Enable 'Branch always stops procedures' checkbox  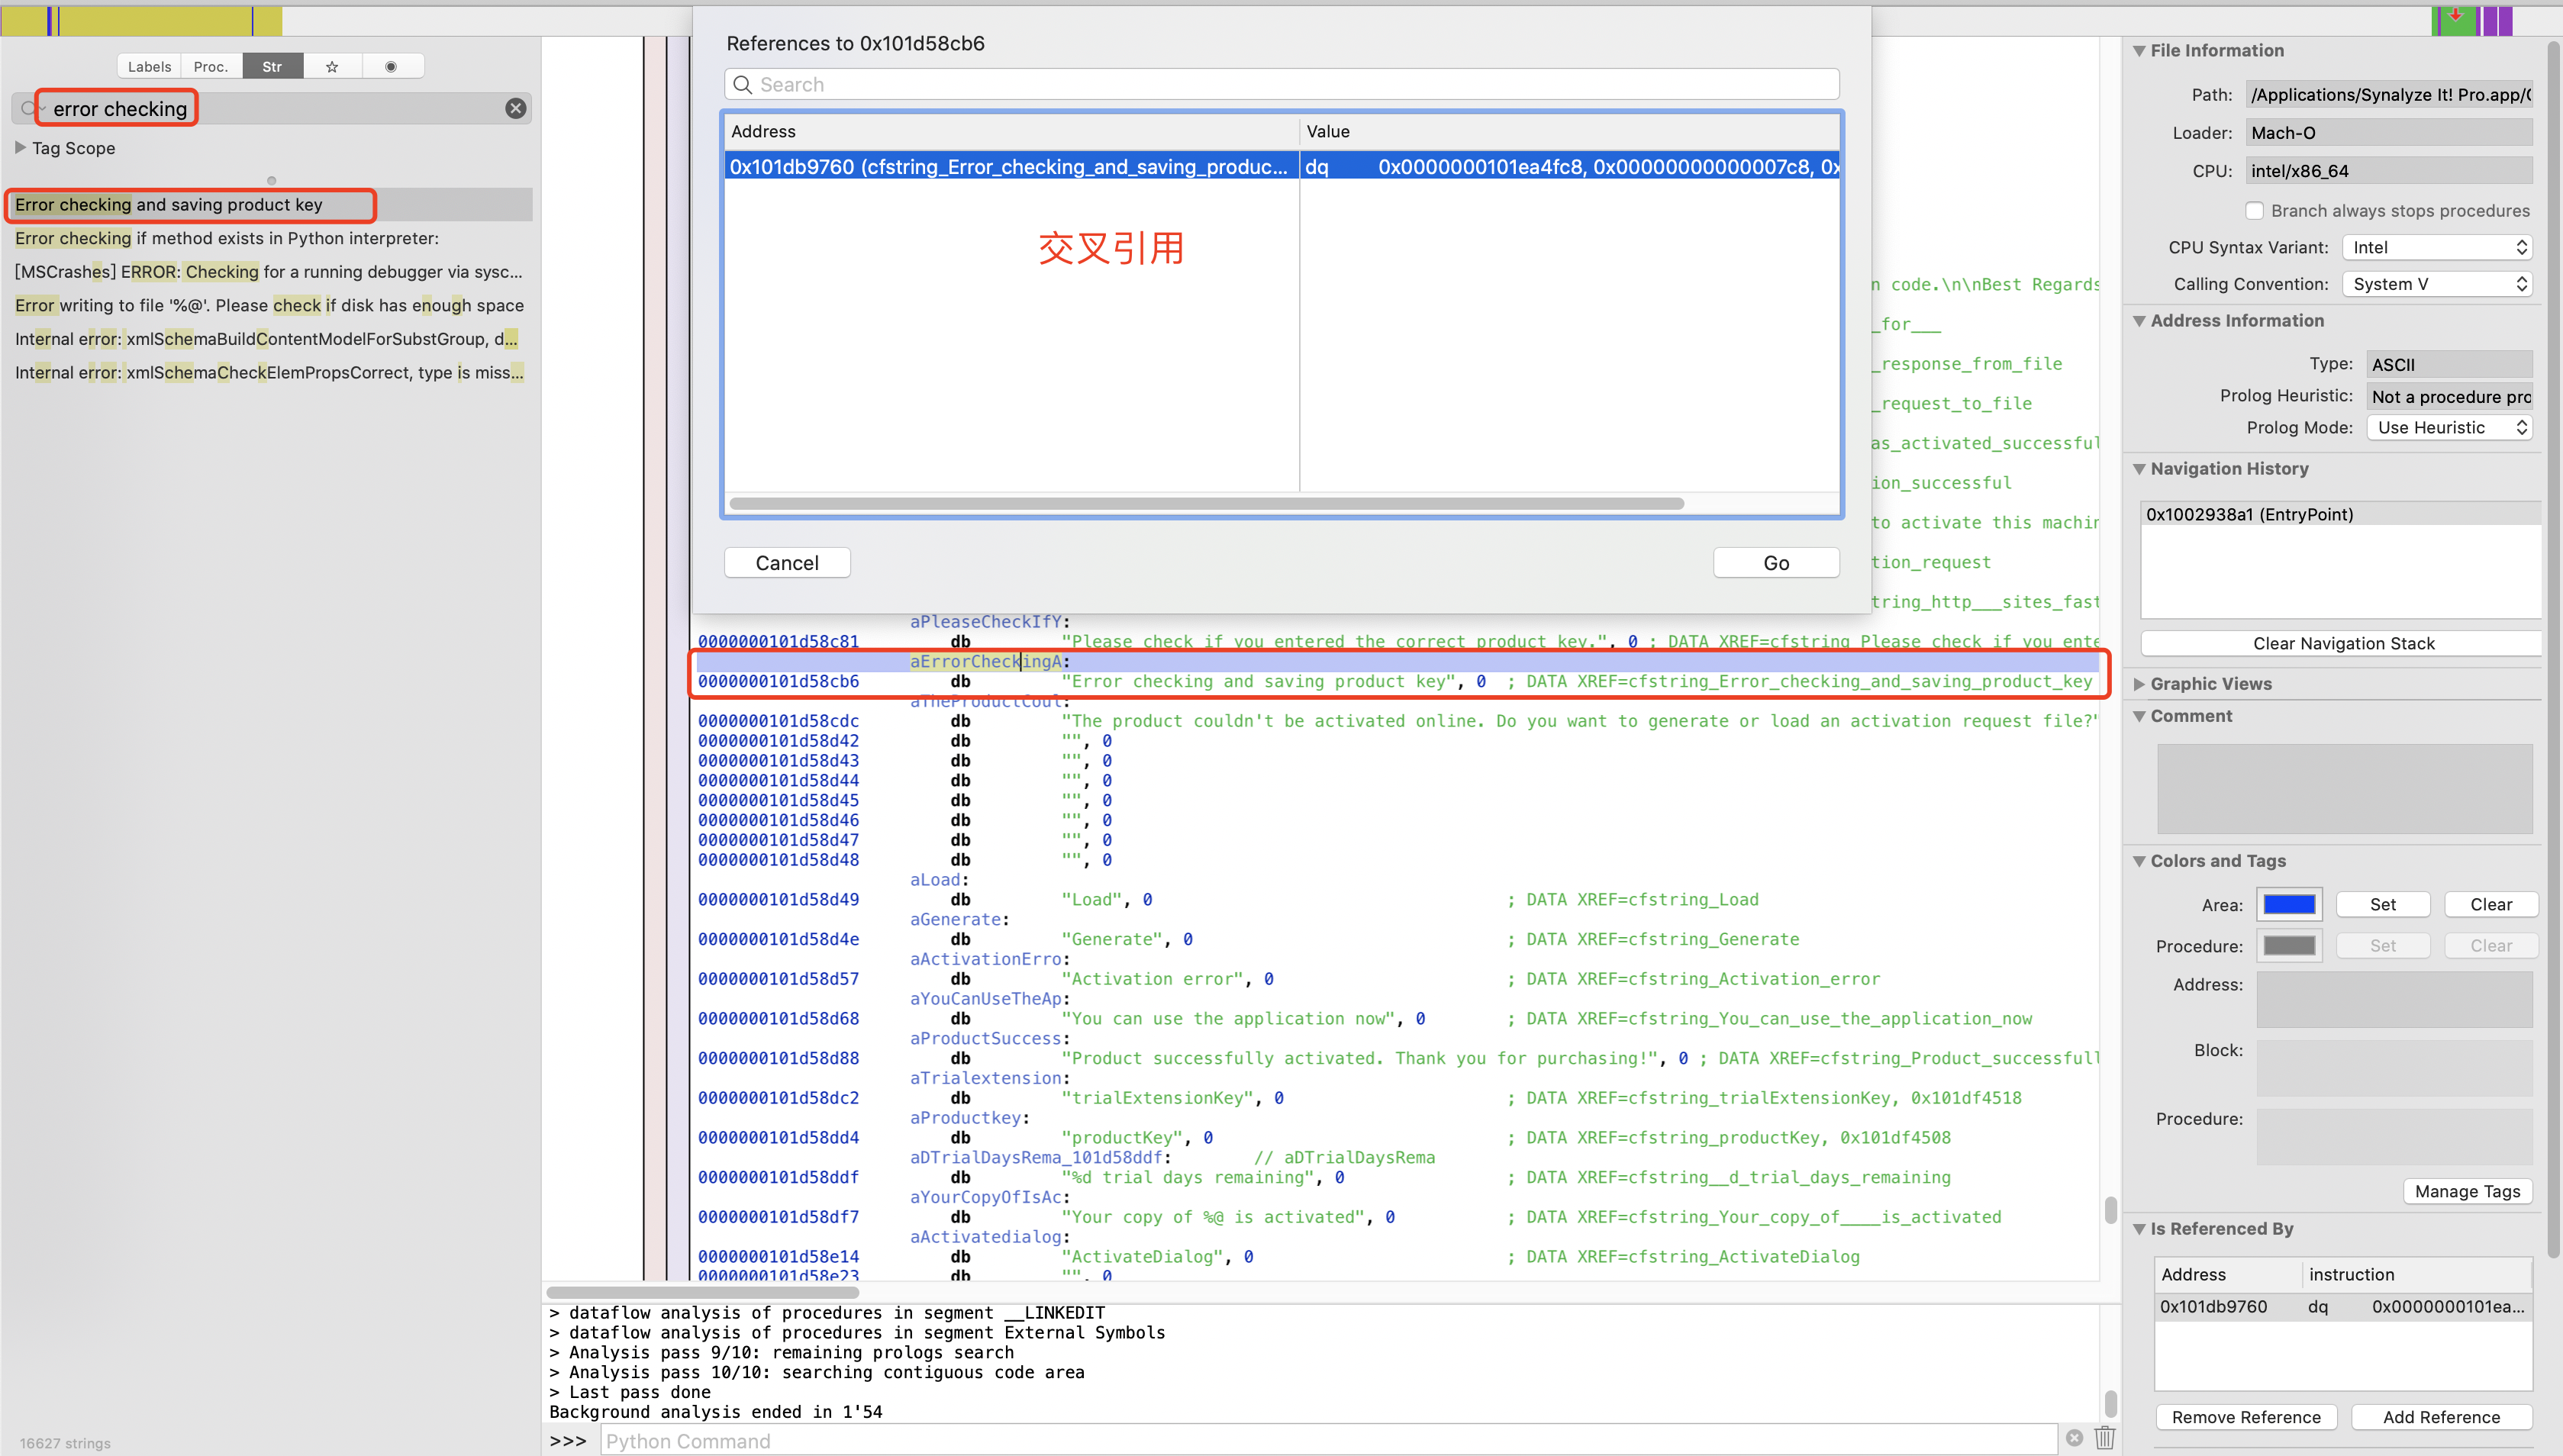tap(2254, 211)
